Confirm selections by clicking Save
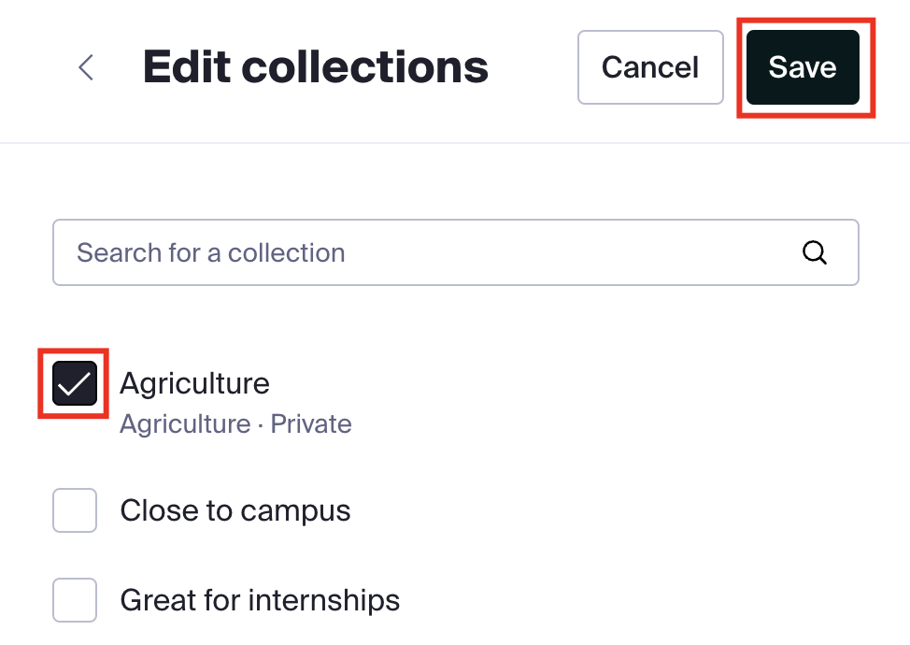The width and height of the screenshot is (910, 645). tap(803, 67)
